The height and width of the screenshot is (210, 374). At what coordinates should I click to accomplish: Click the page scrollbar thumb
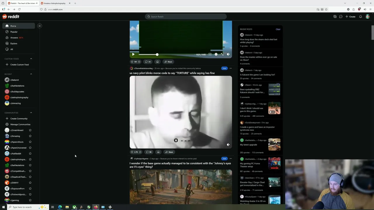[373, 32]
